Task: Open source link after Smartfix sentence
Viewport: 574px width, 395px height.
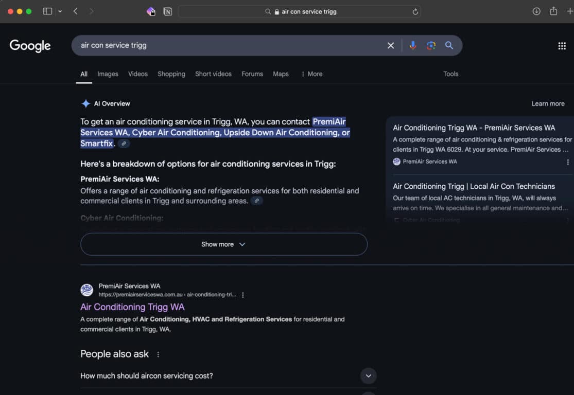Action: (124, 143)
